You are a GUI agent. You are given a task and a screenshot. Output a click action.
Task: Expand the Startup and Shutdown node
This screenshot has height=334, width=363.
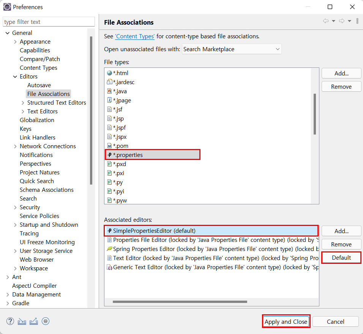point(15,225)
